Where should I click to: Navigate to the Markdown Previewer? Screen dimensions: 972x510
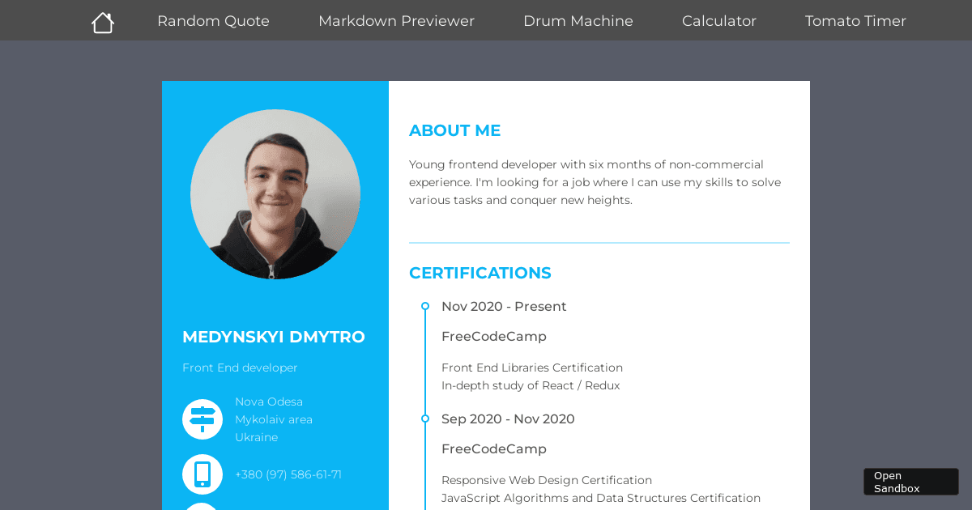pyautogui.click(x=396, y=21)
